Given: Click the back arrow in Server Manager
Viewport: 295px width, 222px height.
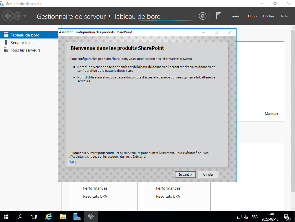Looking at the screenshot, I should pyautogui.click(x=8, y=16).
